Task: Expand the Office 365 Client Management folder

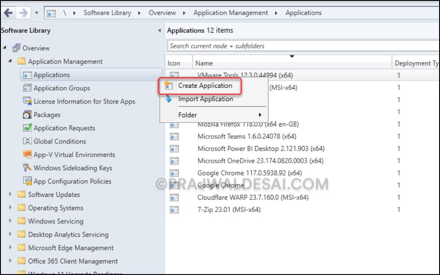Action: pos(10,261)
